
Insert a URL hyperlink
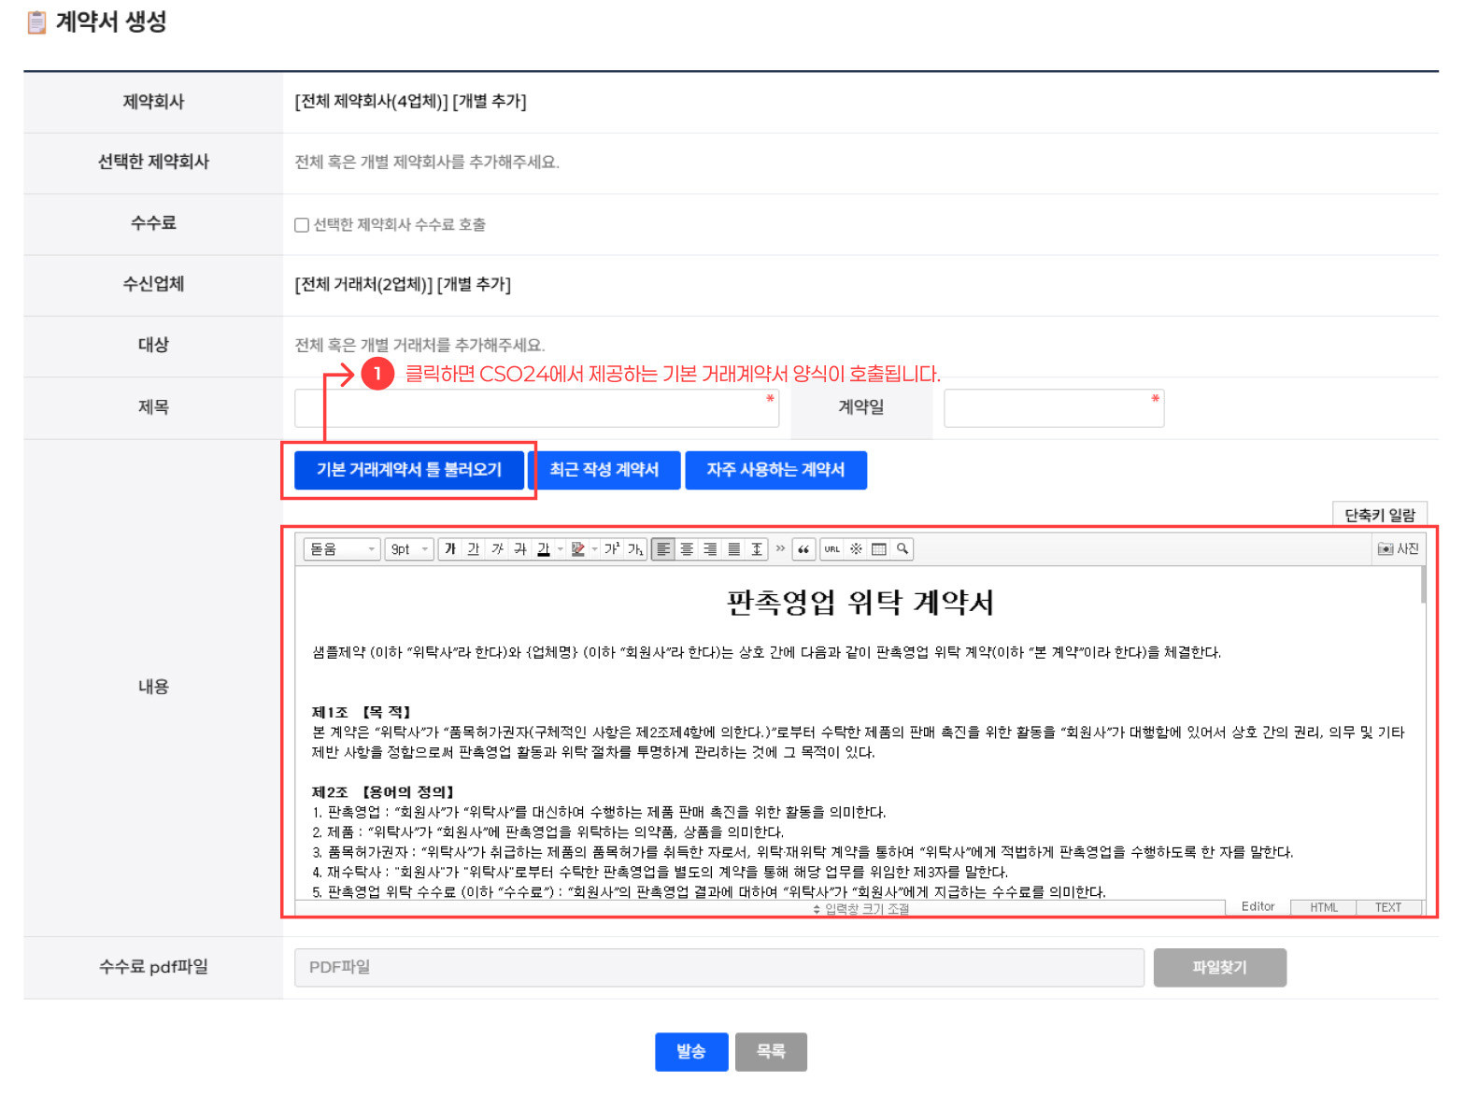pyautogui.click(x=832, y=549)
